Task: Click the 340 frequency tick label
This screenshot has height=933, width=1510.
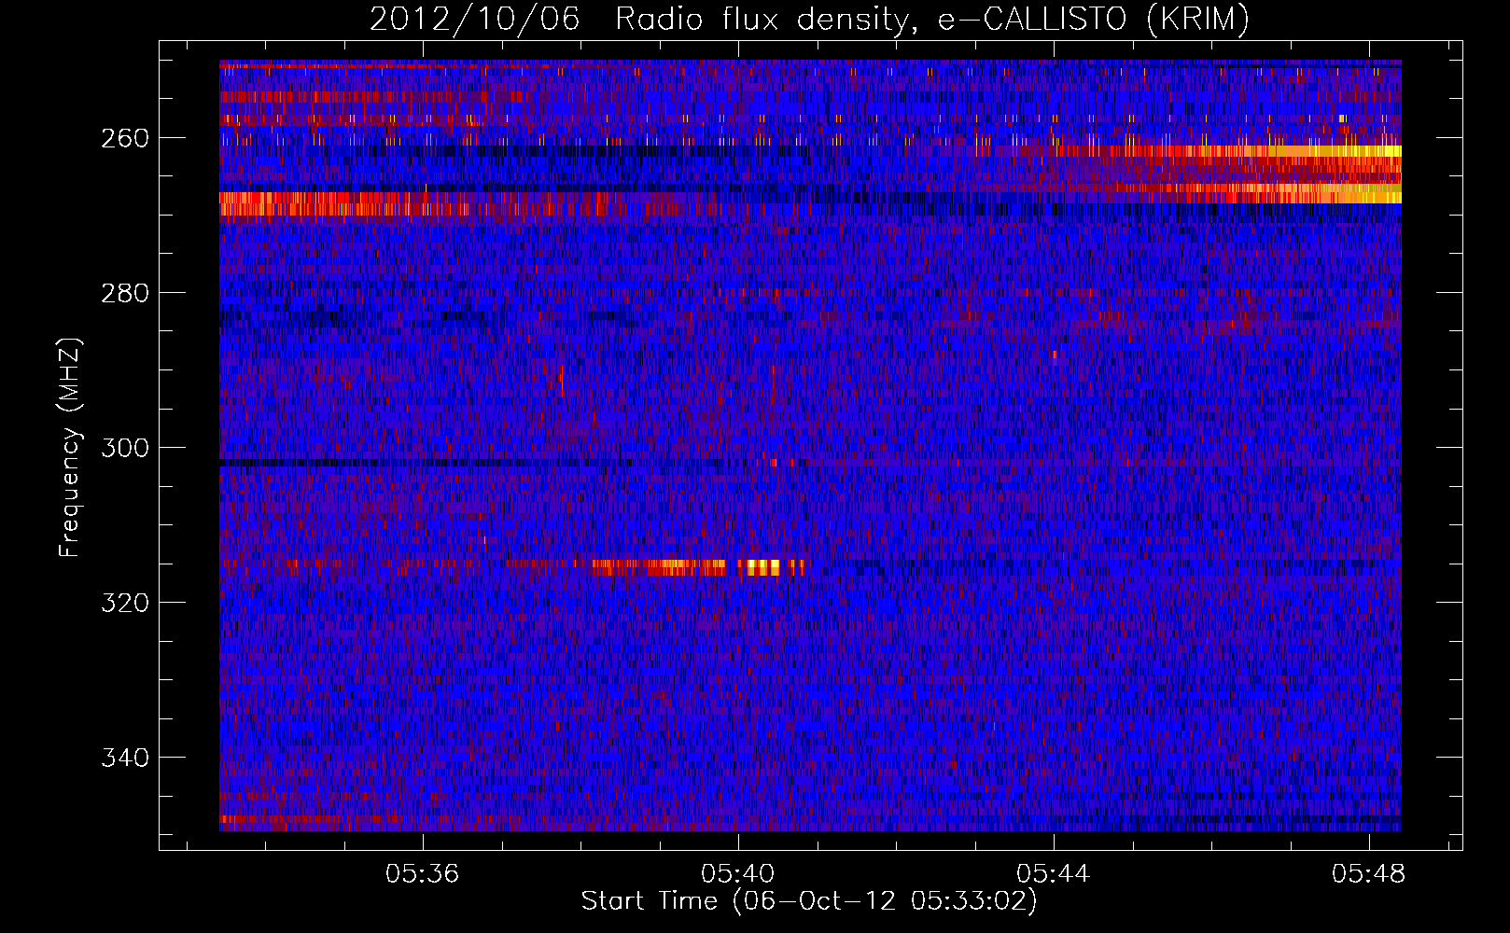Action: (x=124, y=758)
